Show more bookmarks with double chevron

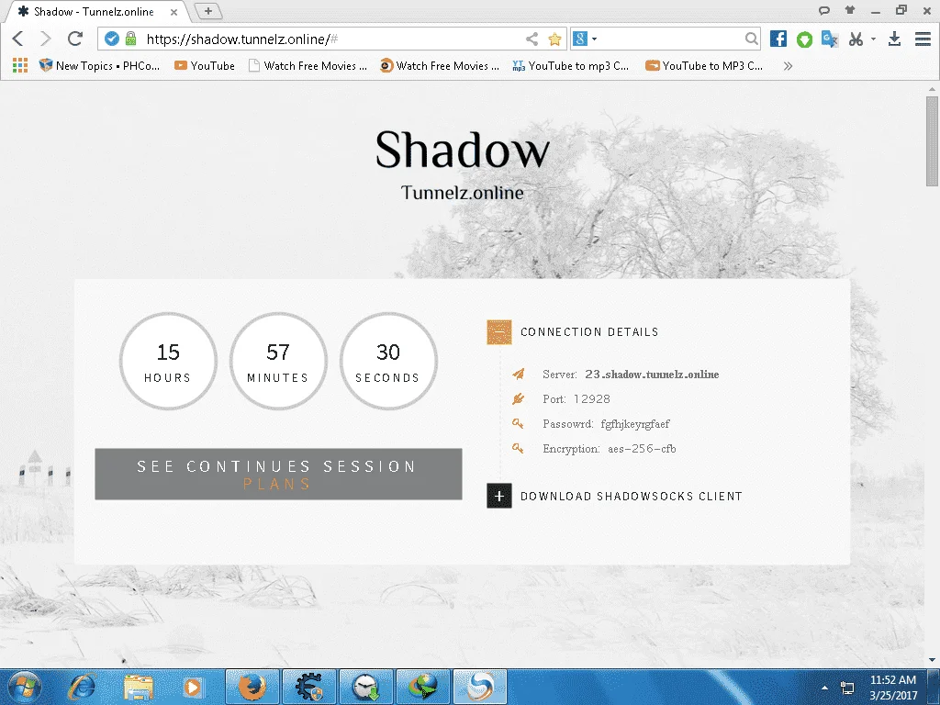[x=788, y=66]
